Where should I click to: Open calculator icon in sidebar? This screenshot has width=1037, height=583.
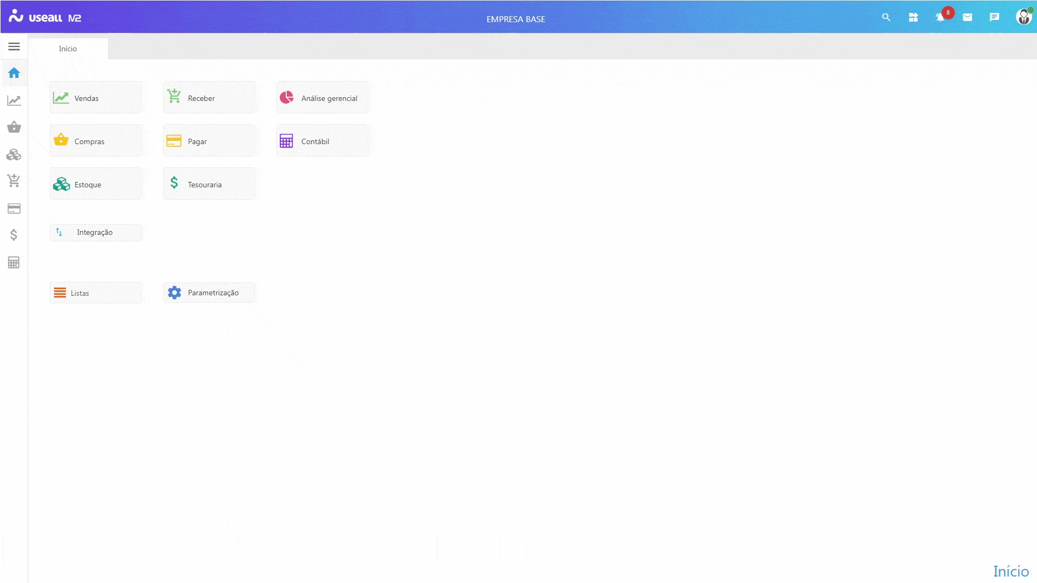coord(14,263)
